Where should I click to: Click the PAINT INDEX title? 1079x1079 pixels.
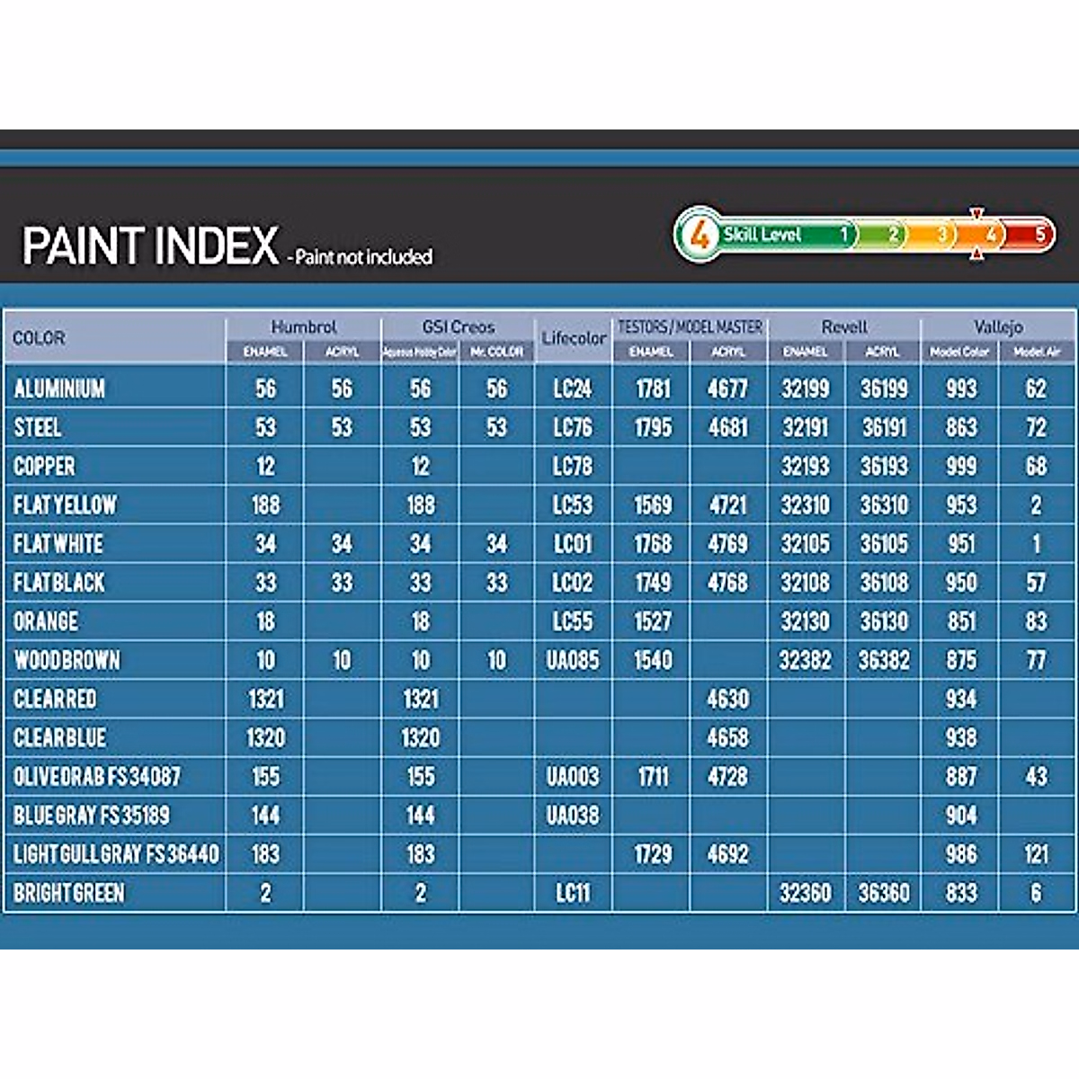150,246
